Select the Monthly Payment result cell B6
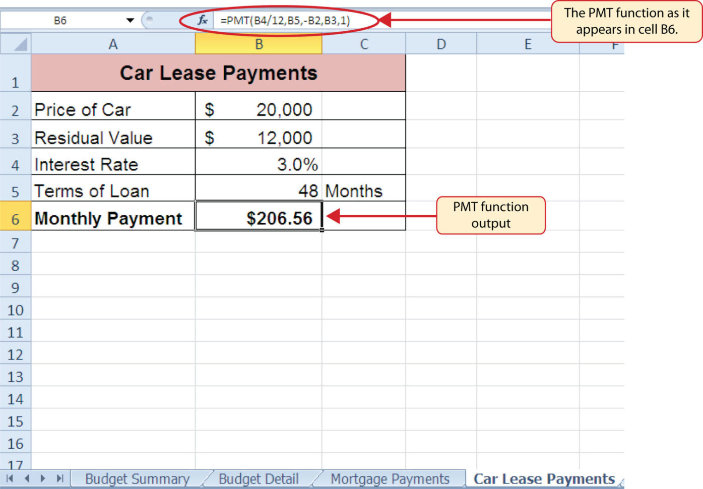703x489 pixels. (259, 218)
